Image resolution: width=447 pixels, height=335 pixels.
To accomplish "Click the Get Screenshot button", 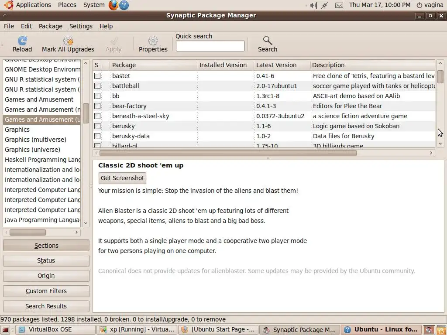I will click(122, 178).
